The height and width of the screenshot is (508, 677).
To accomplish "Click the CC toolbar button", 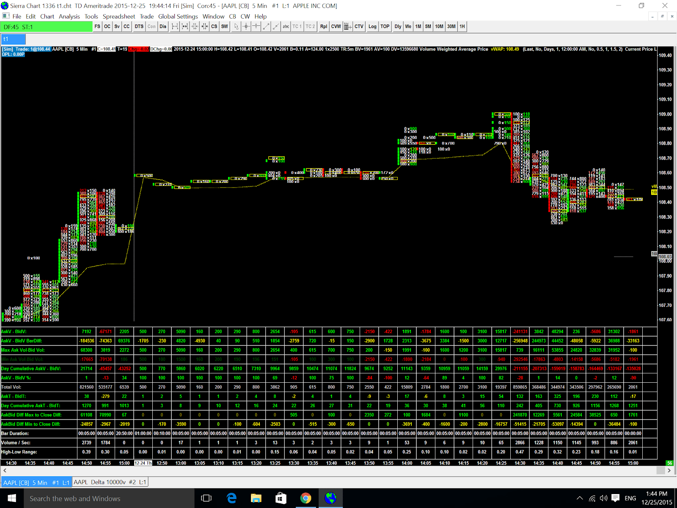I will (127, 27).
